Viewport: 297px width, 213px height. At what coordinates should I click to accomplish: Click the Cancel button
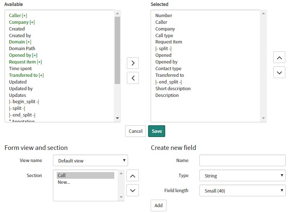136,131
